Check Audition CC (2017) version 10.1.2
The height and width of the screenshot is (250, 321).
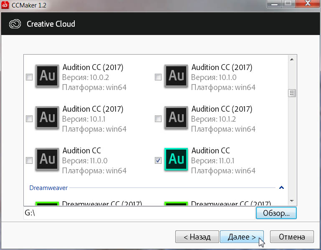158,119
